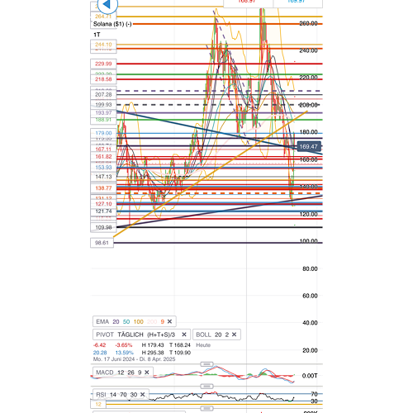Tap the blue 13.59% change value
Image resolution: width=413 pixels, height=413 pixels.
coord(124,353)
